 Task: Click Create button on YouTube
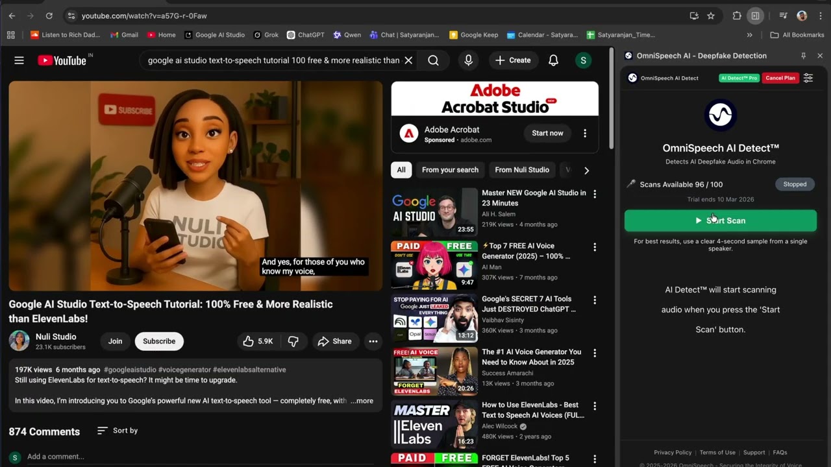513,60
